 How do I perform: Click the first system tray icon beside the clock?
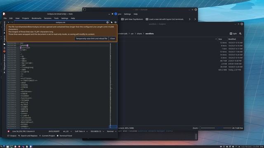[x=221, y=147]
